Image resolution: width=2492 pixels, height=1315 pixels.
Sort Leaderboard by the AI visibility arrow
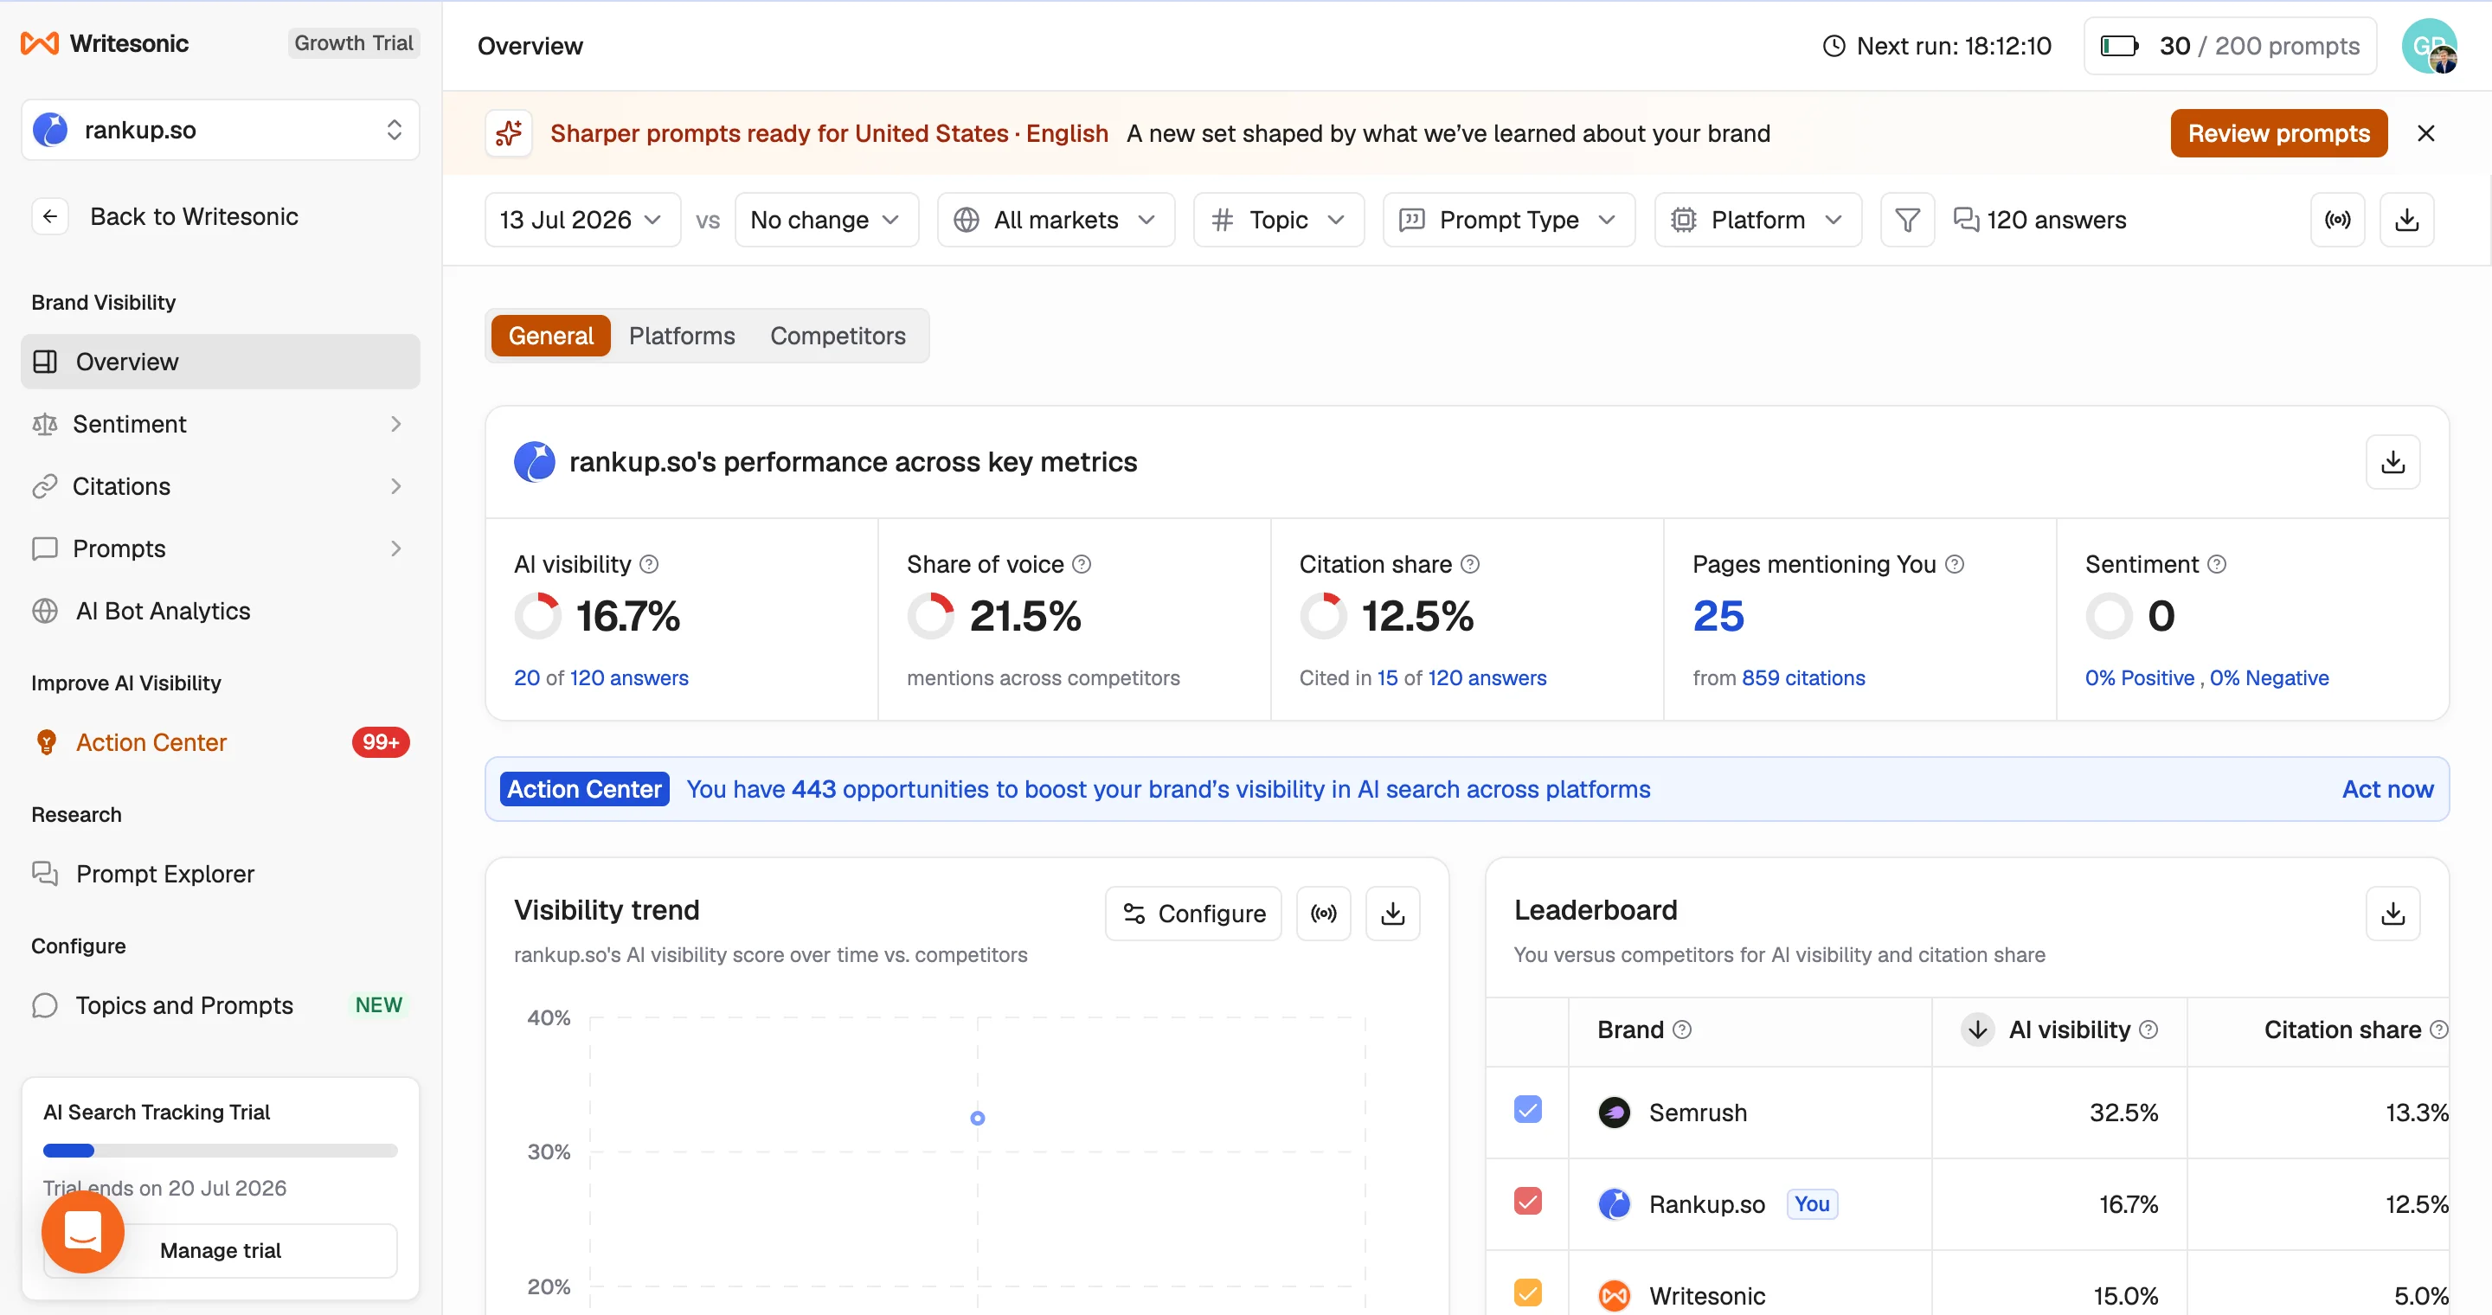click(x=1978, y=1030)
